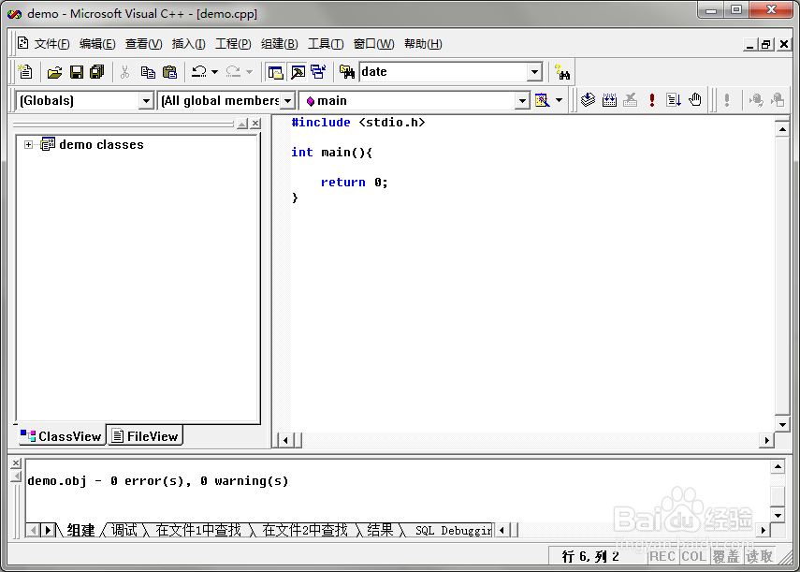Restore the inner demo.cpp document window
The image size is (800, 572).
[765, 44]
